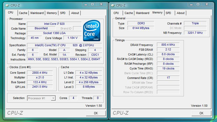Image resolution: width=217 pixels, height=122 pixels.
Task: Click the Core Voltage value '1.184 V'
Action: 73,38
